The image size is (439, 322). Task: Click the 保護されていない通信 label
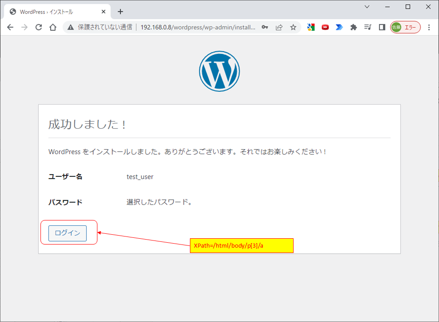[x=105, y=27]
